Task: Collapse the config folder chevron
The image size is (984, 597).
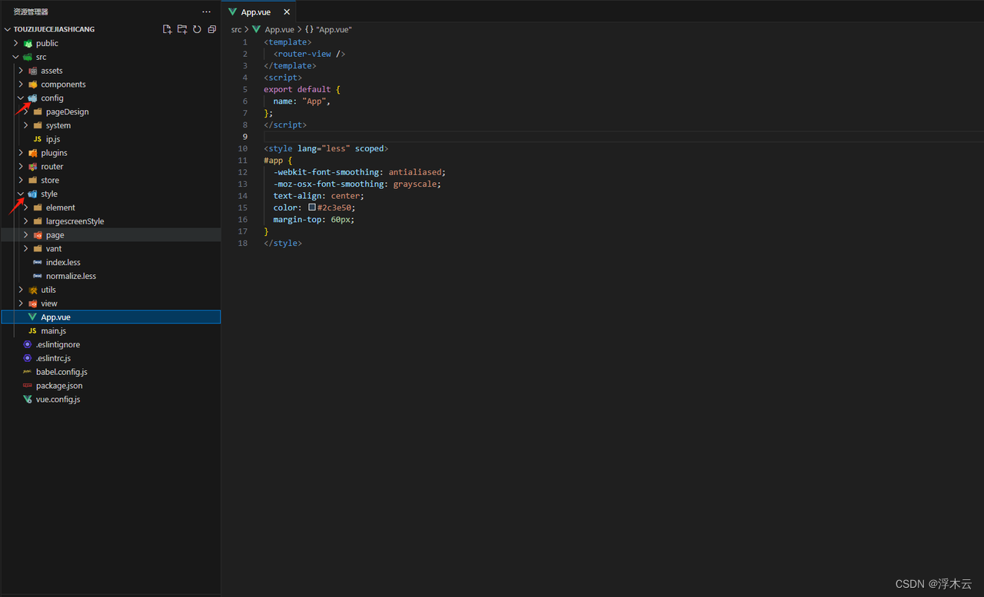Action: tap(21, 98)
